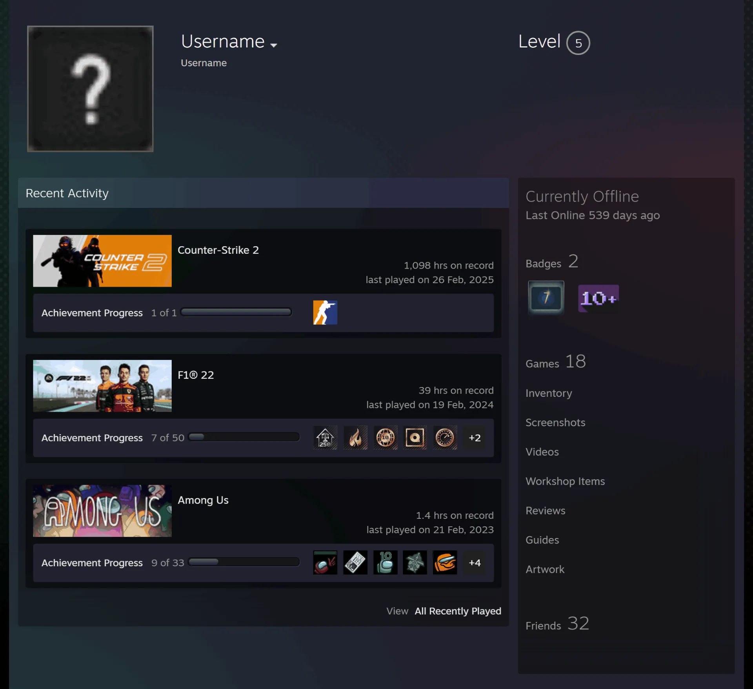Viewport: 753px width, 689px height.
Task: Open the Reviews section
Action: pyautogui.click(x=546, y=511)
